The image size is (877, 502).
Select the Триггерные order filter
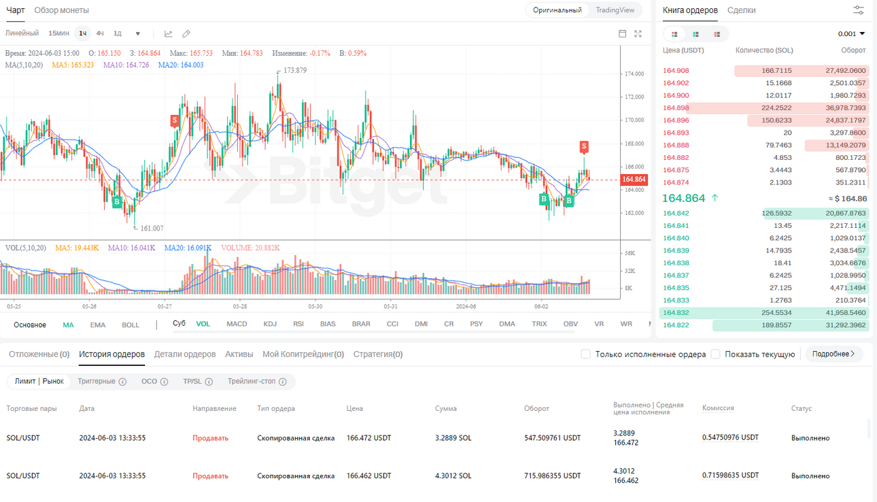(97, 382)
